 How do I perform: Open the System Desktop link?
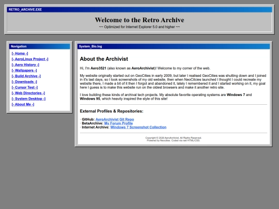tap(28, 99)
